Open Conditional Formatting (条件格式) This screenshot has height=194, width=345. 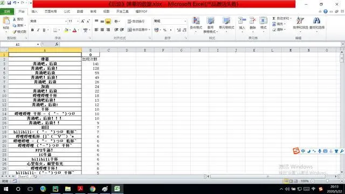coord(196,24)
